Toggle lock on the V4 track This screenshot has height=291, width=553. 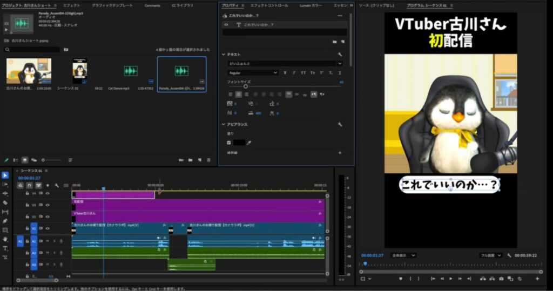point(27,193)
